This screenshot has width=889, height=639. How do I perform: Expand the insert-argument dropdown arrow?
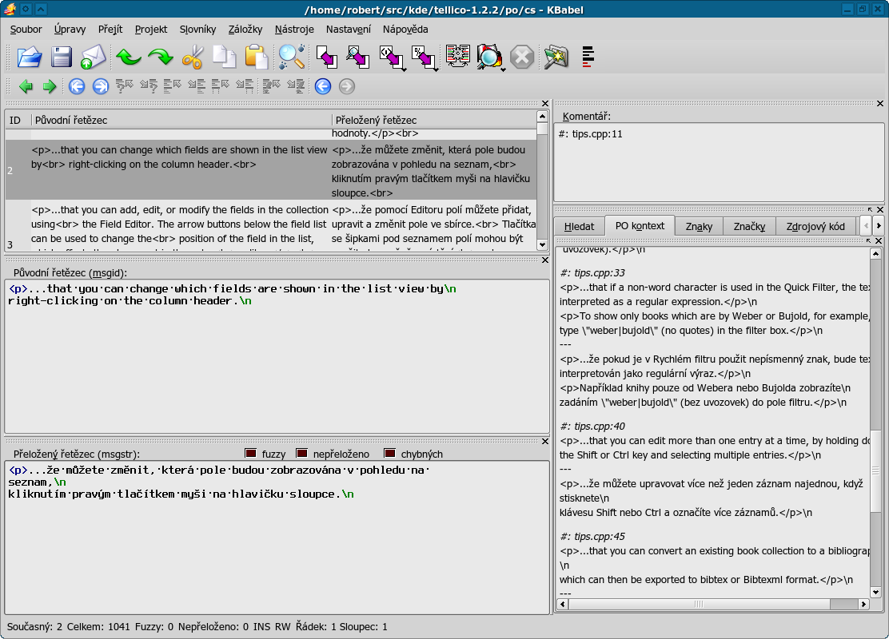(436, 69)
